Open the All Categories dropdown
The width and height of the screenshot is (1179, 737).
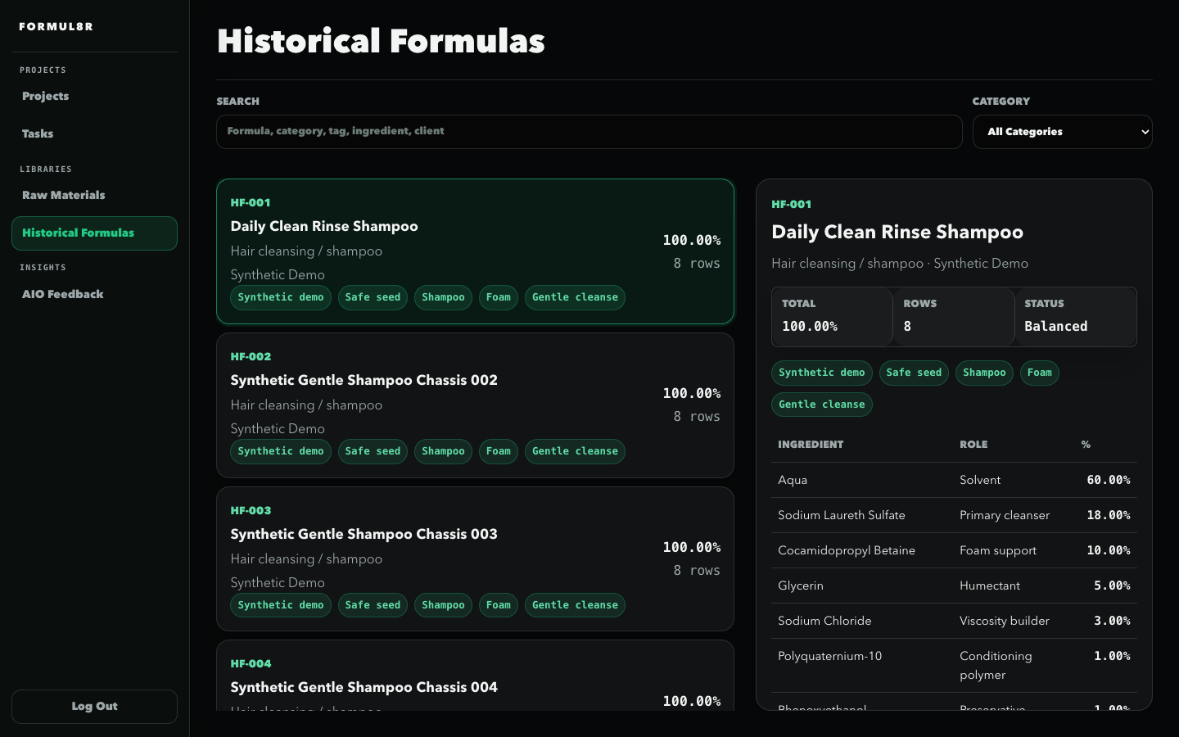pyautogui.click(x=1062, y=132)
